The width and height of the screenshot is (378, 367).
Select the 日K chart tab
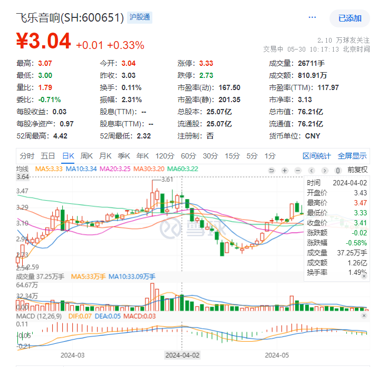tap(68, 156)
